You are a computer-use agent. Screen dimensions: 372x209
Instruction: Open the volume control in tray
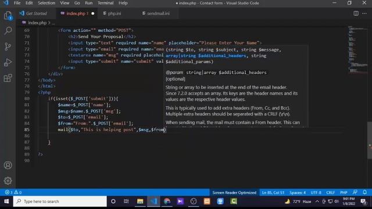click(337, 201)
